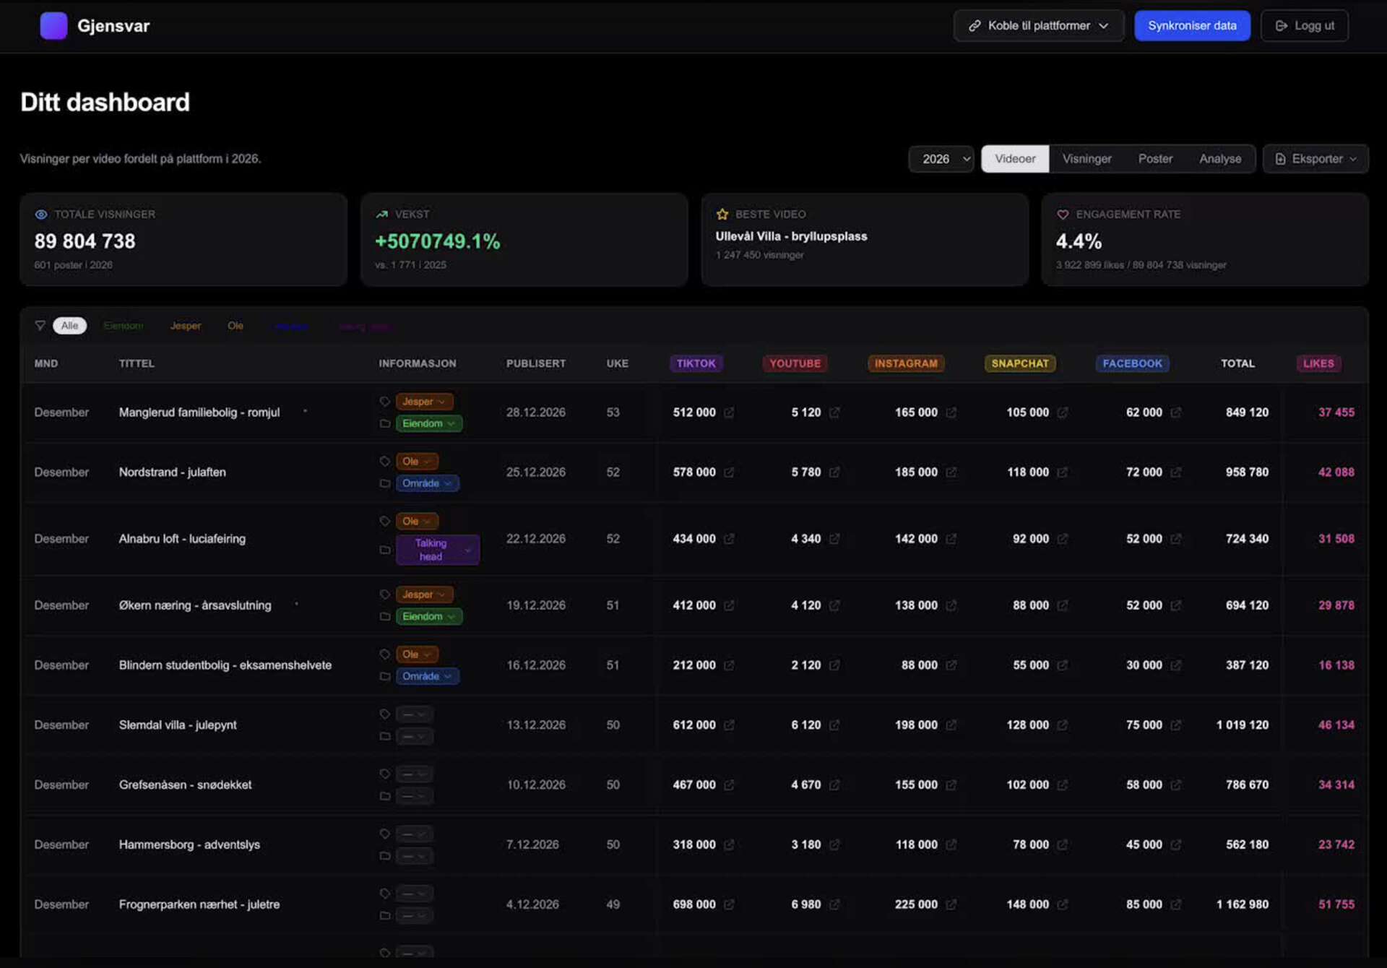Click the INSTAGRAM column header
1387x968 pixels.
click(x=906, y=363)
